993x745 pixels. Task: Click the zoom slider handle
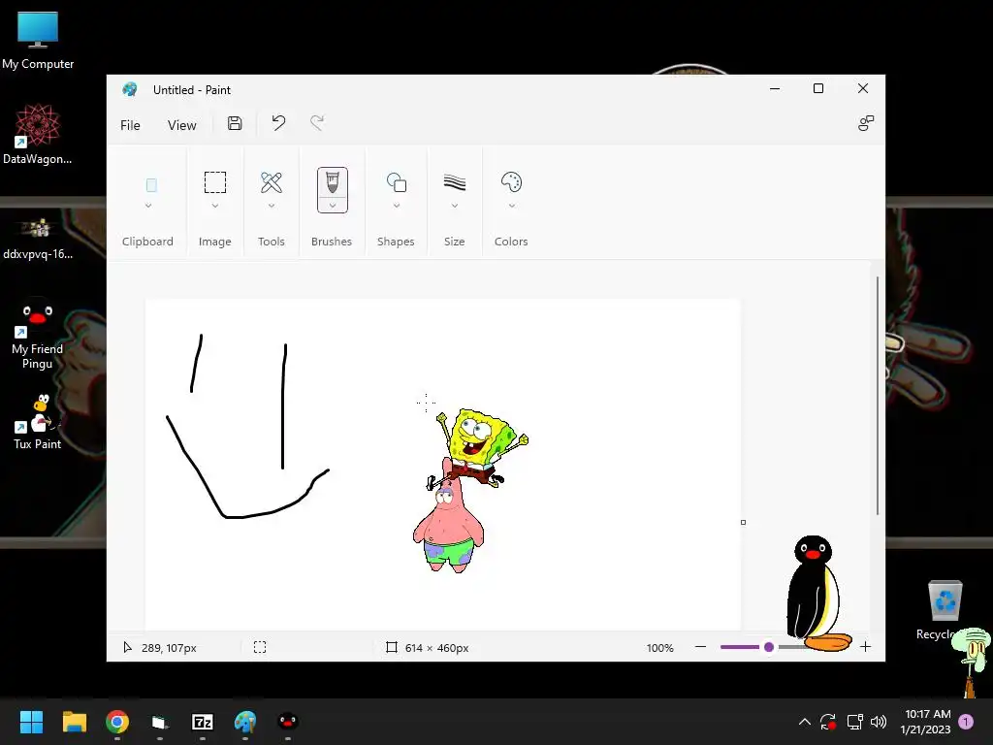click(769, 647)
